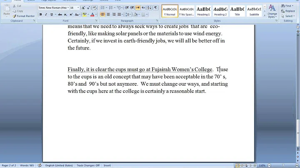
Task: Click the zoom out minus button
Action: [x=270, y=166]
